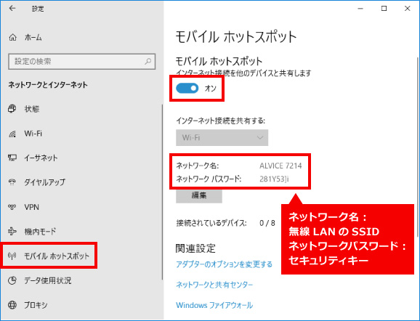Screen dimensions: 420x321
Task: Click the proxy globe icon beside プロキシ
Action: click(12, 305)
